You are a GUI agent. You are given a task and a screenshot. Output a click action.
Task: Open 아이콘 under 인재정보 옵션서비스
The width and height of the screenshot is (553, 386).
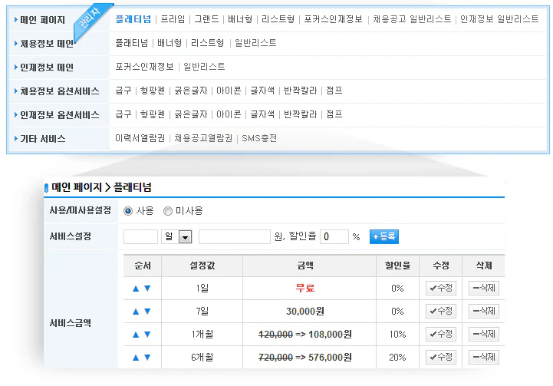pyautogui.click(x=229, y=114)
